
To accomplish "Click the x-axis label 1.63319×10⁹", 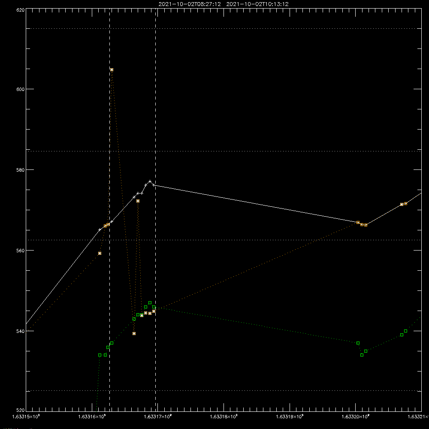I will pos(290,417).
